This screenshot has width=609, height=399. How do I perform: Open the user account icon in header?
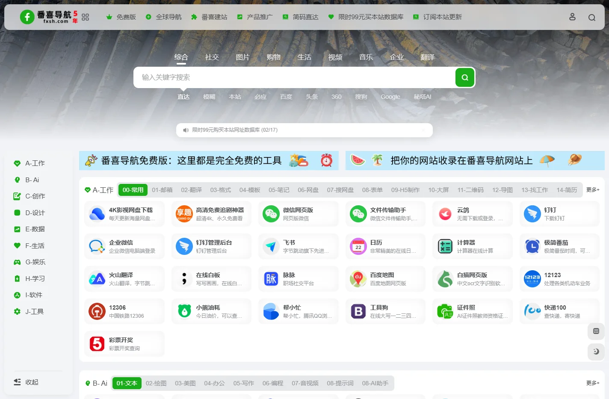(x=572, y=17)
